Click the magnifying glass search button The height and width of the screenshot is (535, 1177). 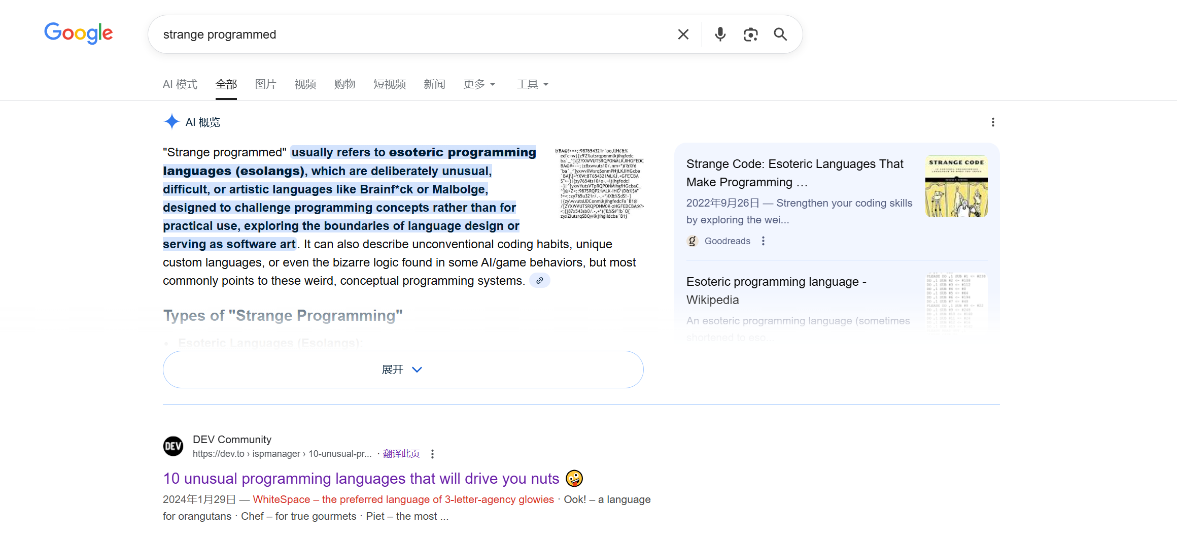point(780,35)
